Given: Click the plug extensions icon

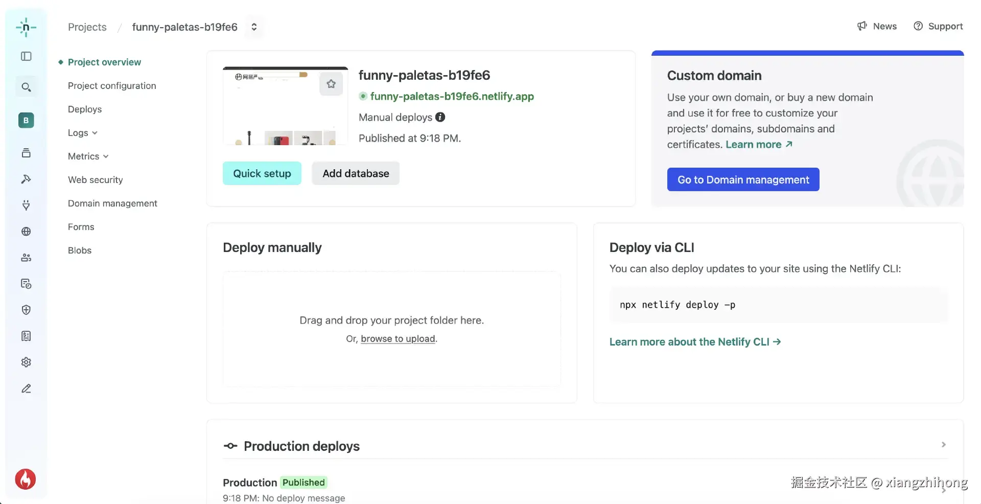Looking at the screenshot, I should 26,205.
